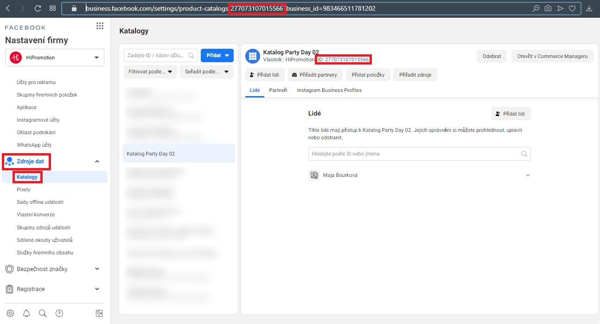Expand the Registrace section chevron
The height and width of the screenshot is (324, 600).
tap(97, 289)
